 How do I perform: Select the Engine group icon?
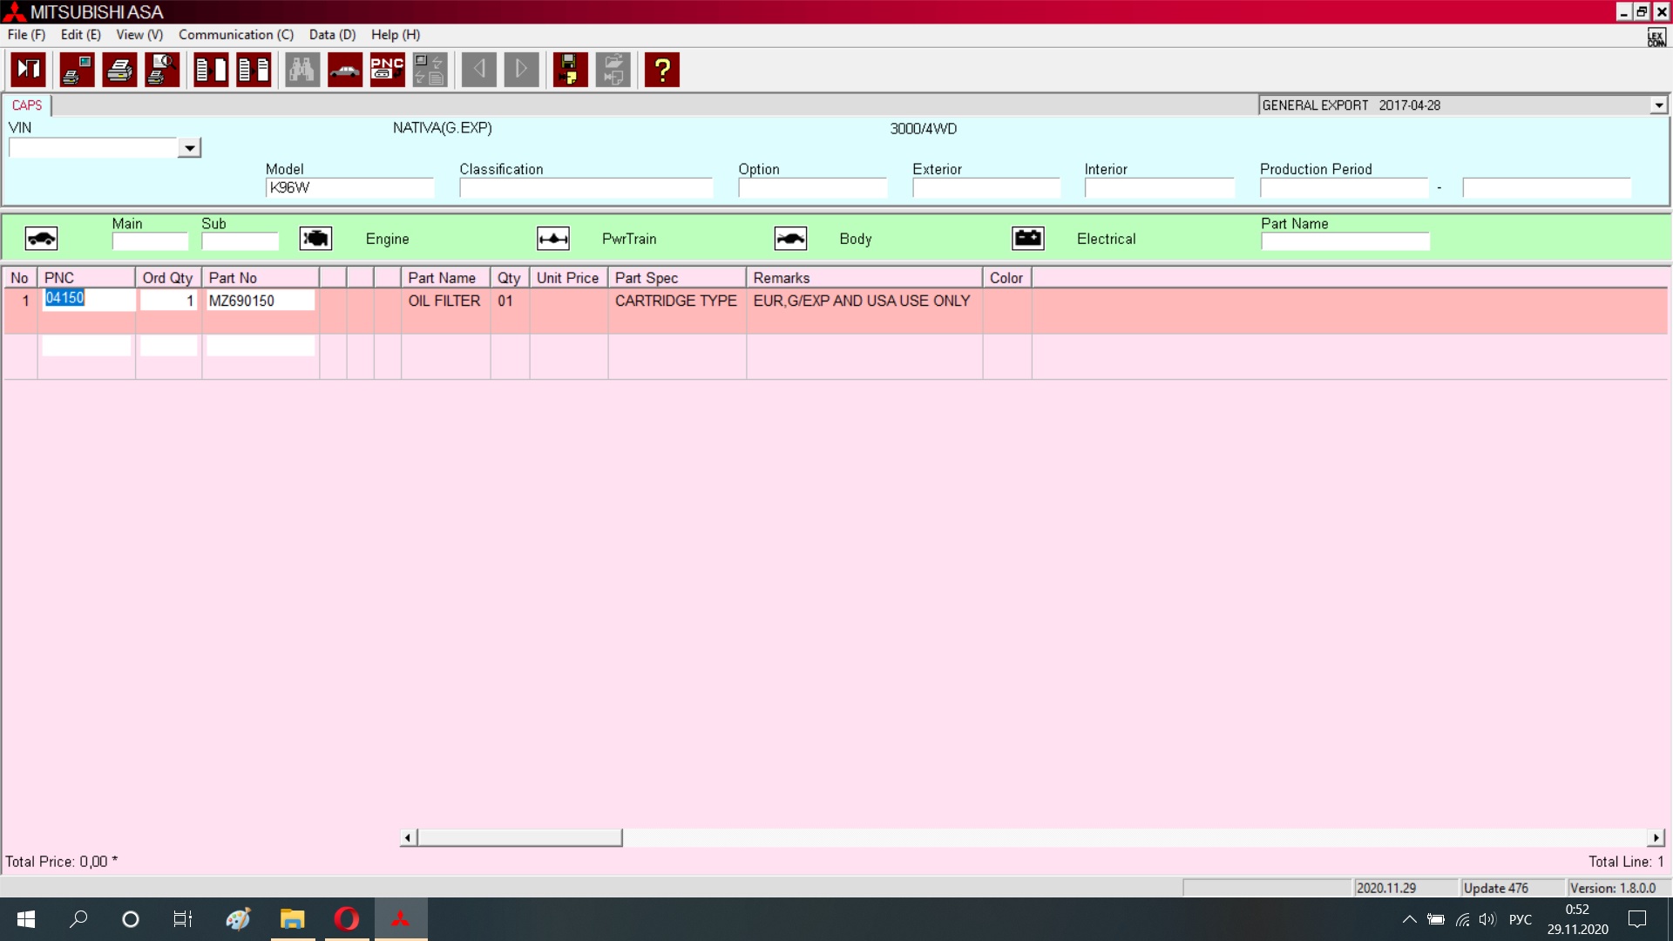point(315,239)
